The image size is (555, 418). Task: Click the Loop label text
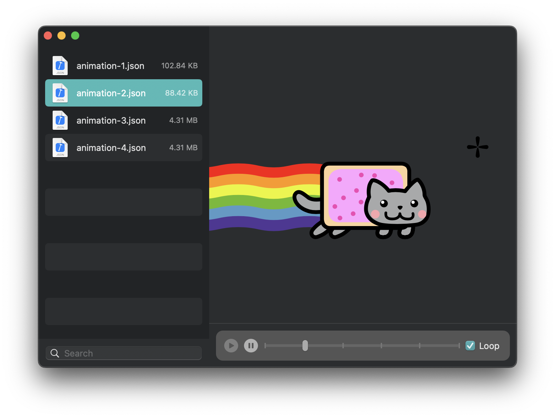(489, 346)
